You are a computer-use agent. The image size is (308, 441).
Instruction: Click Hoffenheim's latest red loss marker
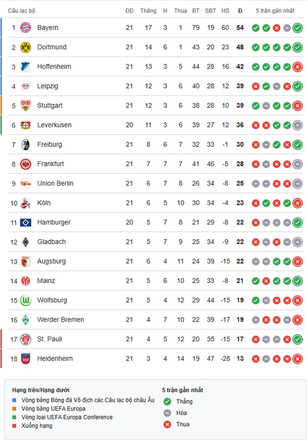pos(297,67)
